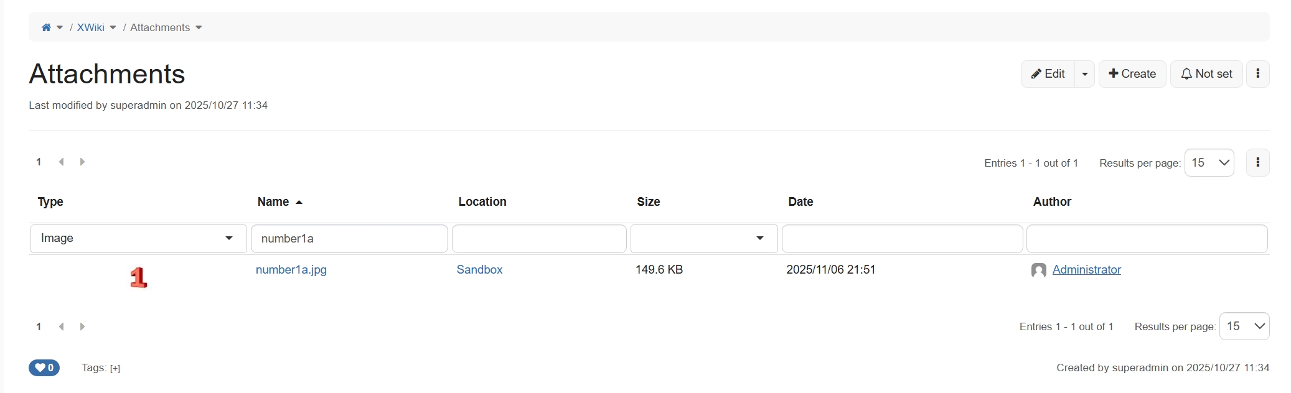Open the Not set notifications bell button

point(1206,74)
